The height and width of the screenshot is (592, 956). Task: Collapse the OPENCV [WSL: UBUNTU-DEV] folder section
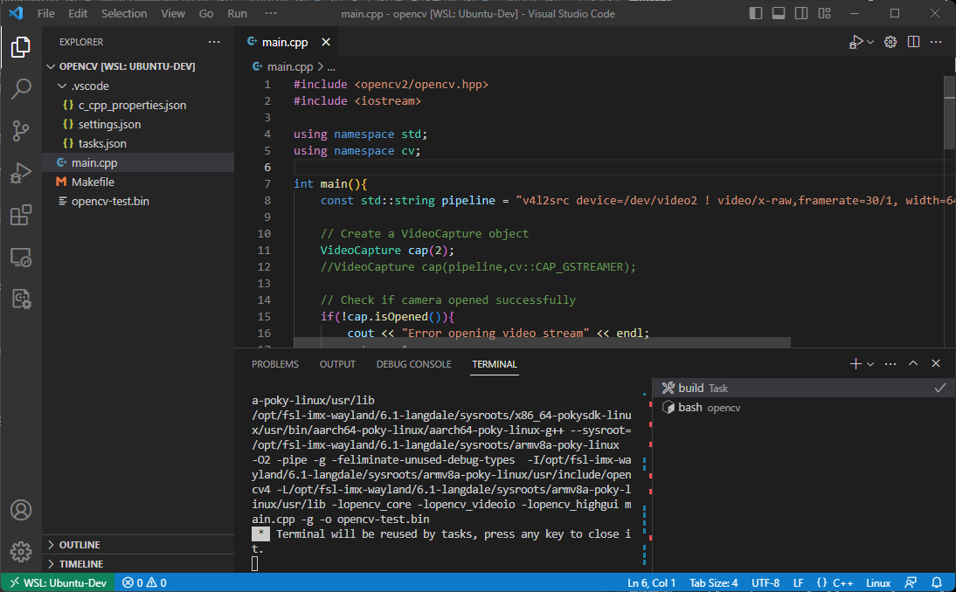point(138,66)
